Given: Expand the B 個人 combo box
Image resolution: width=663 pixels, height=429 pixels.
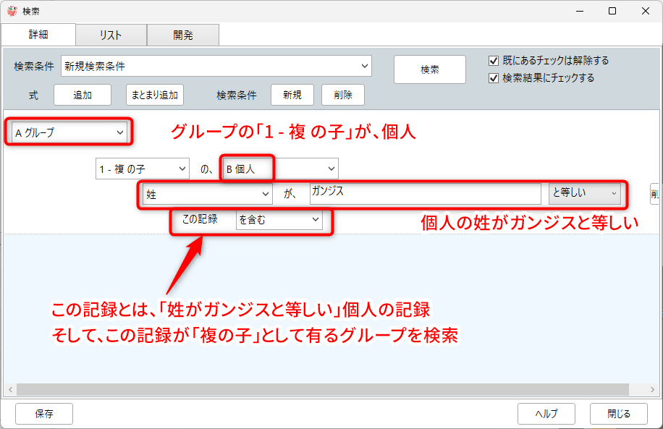Looking at the screenshot, I should point(331,169).
